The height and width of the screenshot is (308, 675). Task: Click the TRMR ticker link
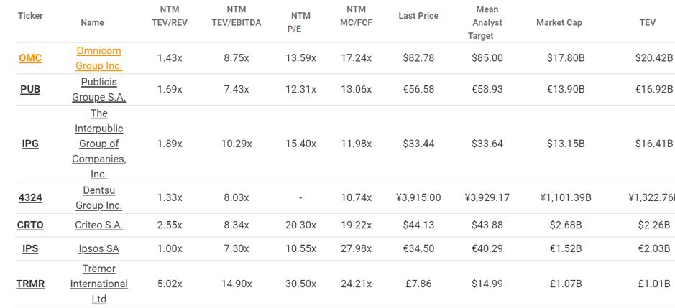(30, 284)
